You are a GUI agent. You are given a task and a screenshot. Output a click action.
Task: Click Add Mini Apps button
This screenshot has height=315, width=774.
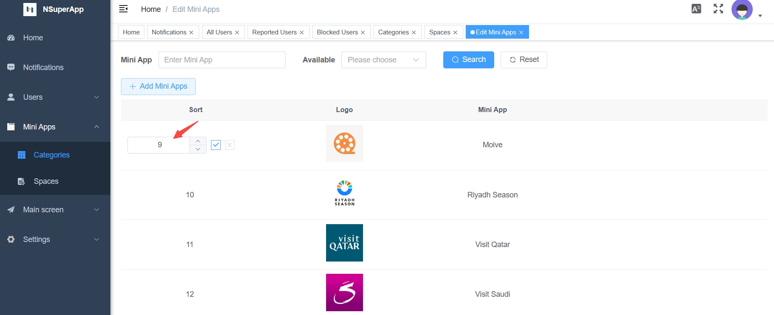(x=158, y=87)
